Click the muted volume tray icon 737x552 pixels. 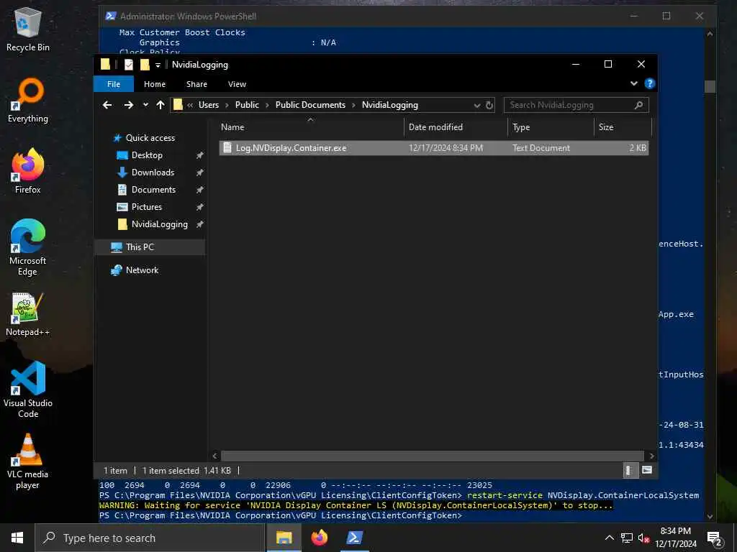(643, 538)
